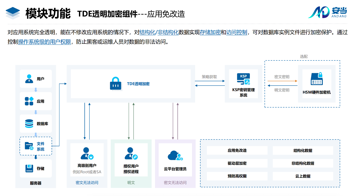This screenshot has width=353, height=196.
Task: Click the 驱动层加密 feature box
Action: 237,163
